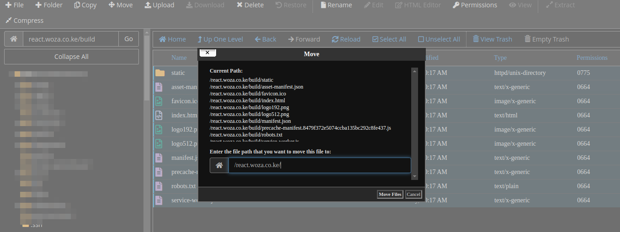Click home icon beside sidebar path field
Viewport: 620px width, 232px height.
[14, 39]
